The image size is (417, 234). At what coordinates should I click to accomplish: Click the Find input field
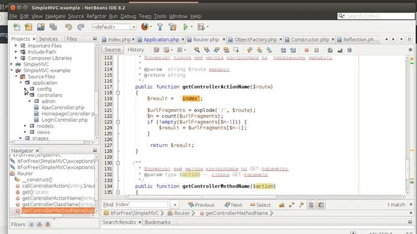(x=141, y=205)
